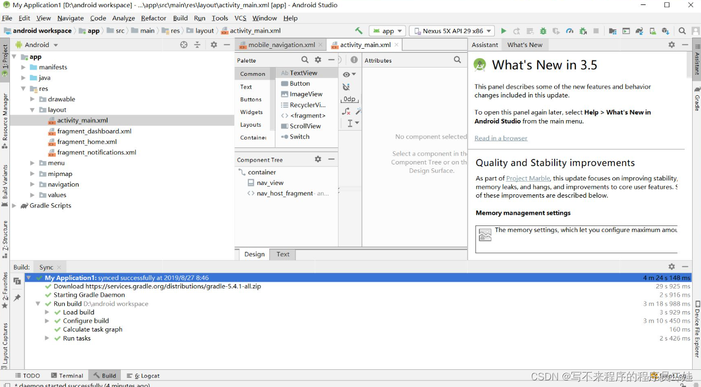Switch to the Assistant tab
The height and width of the screenshot is (387, 701).
(485, 45)
